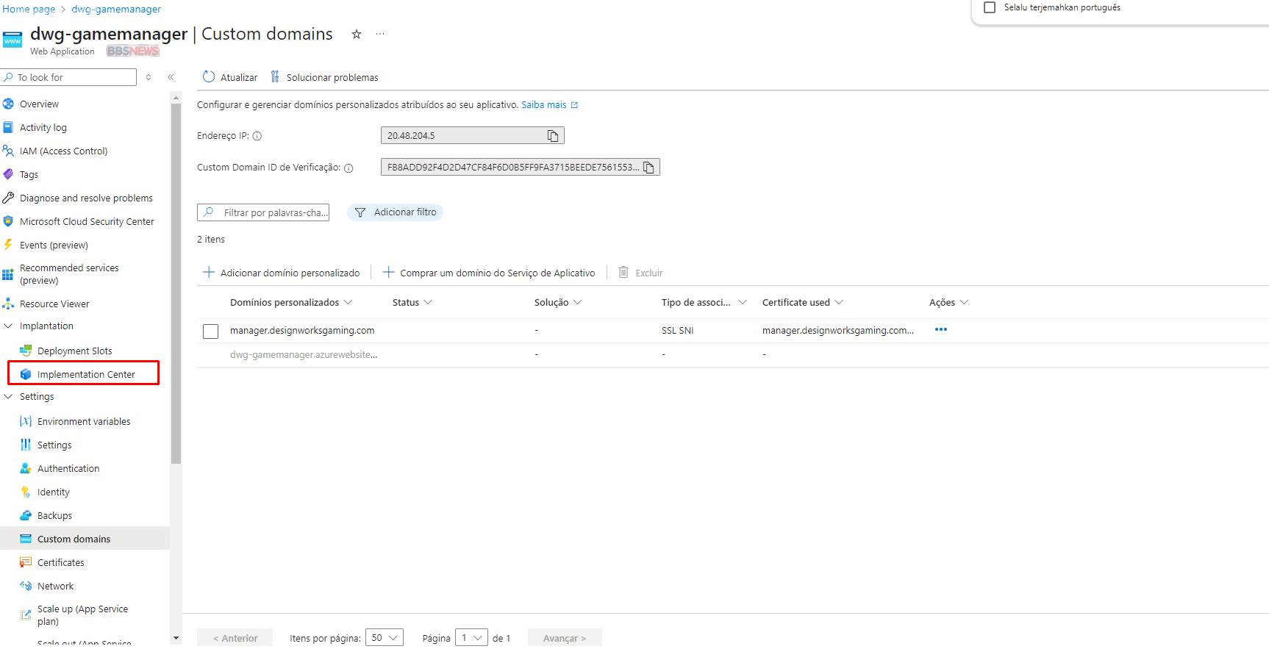Click the info icon beside Endereço IP

257,136
